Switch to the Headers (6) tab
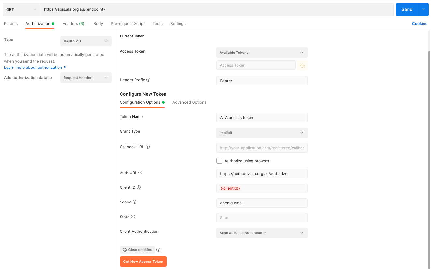Image resolution: width=431 pixels, height=270 pixels. [73, 23]
